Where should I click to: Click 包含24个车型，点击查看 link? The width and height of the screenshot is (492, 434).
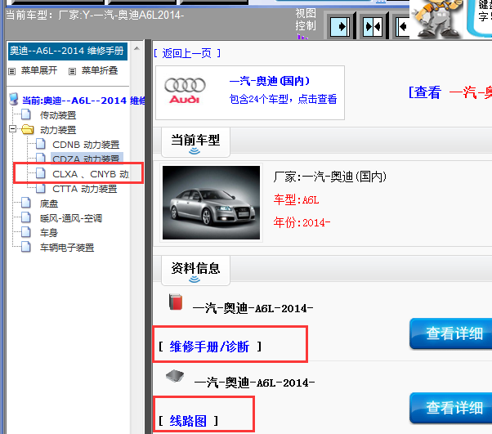coord(283,99)
